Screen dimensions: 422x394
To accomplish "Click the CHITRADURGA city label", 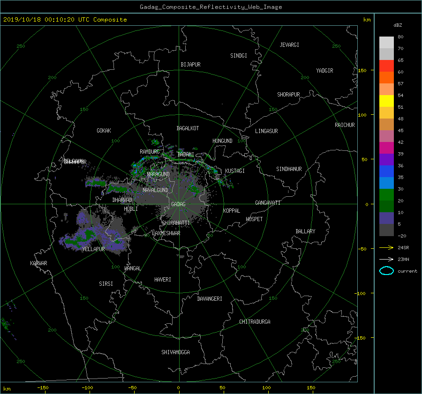I will (x=255, y=322).
